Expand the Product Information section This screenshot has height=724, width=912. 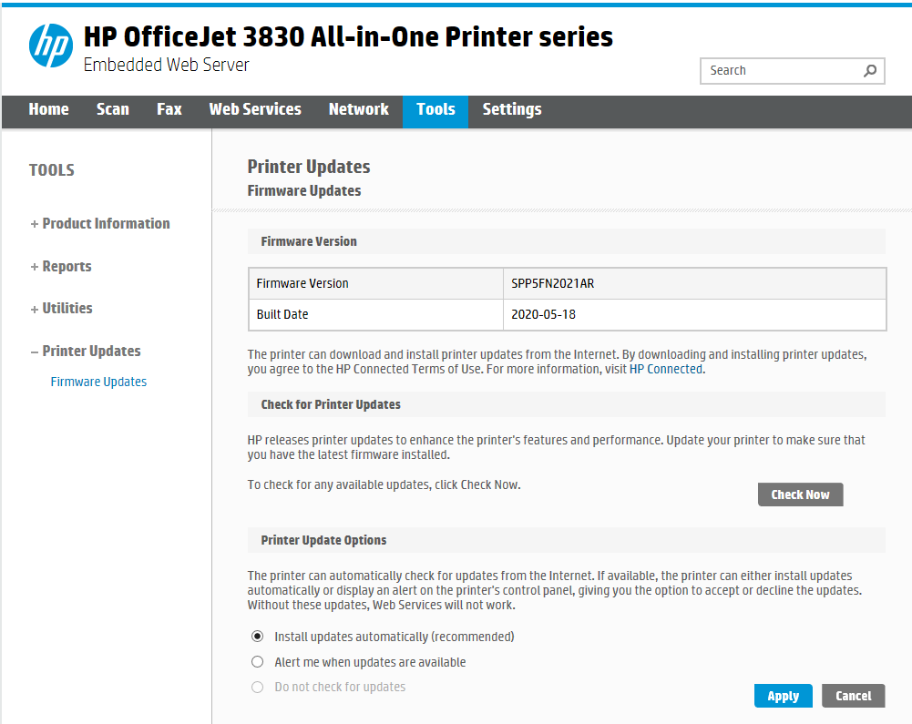[100, 224]
